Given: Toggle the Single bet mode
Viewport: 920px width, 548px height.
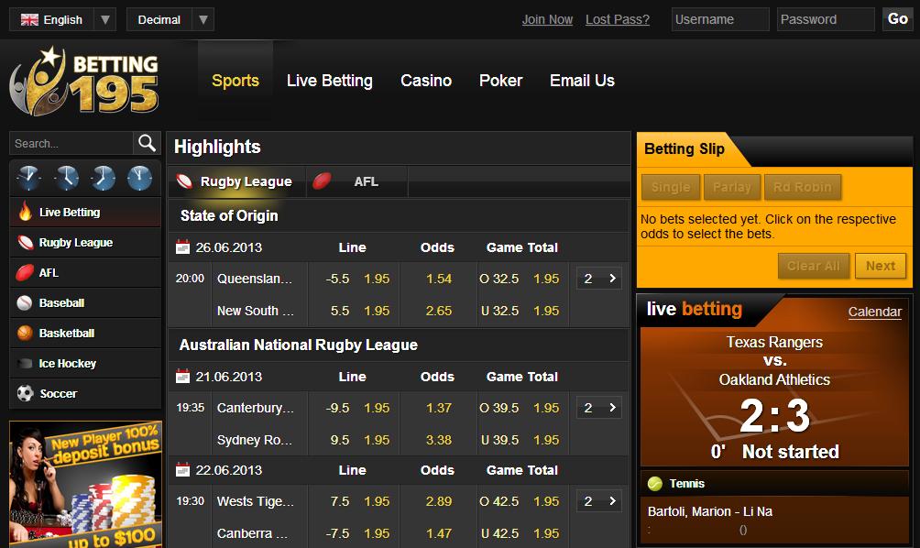Looking at the screenshot, I should pos(670,187).
